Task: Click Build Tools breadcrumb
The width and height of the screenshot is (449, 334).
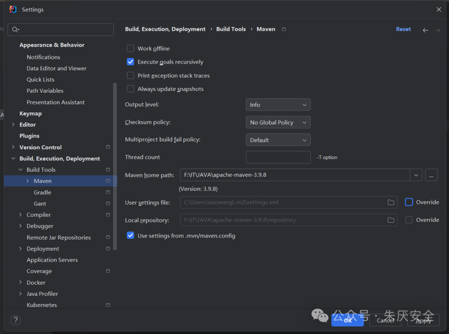Action: point(231,29)
